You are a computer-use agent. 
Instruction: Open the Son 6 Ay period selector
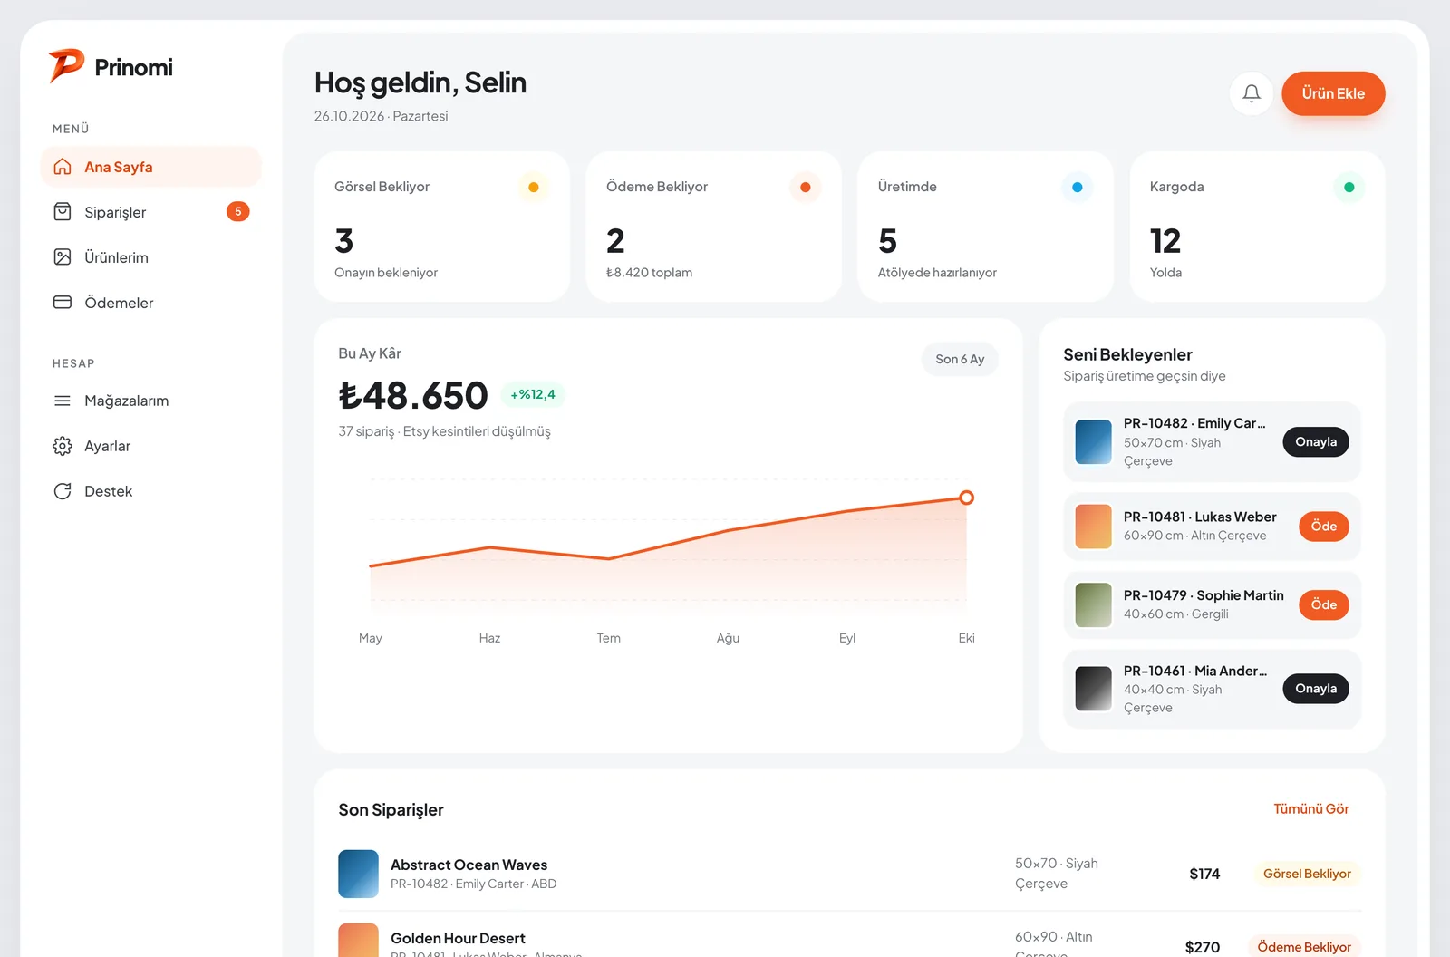(x=960, y=359)
